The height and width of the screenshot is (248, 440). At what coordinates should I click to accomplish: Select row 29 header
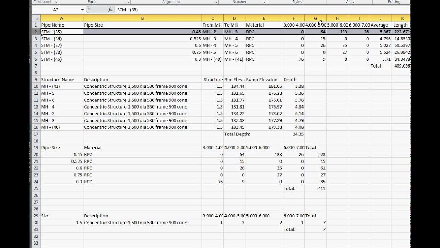(x=36, y=216)
